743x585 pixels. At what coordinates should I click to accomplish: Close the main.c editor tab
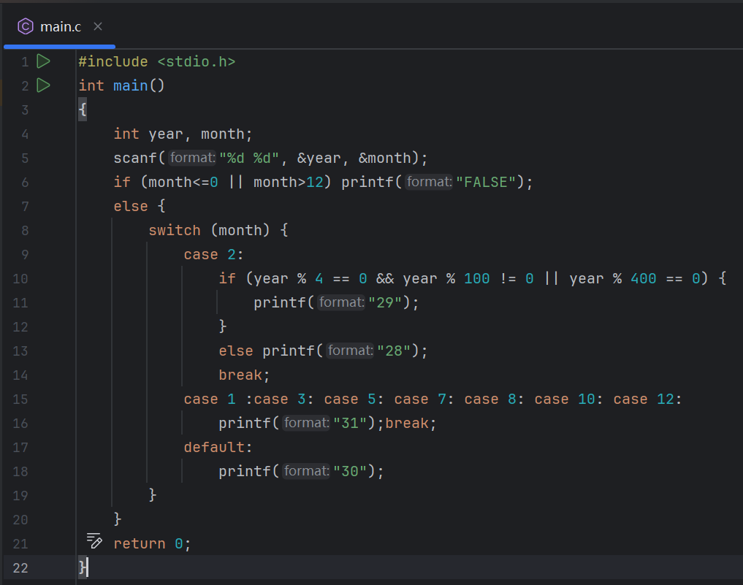[98, 26]
